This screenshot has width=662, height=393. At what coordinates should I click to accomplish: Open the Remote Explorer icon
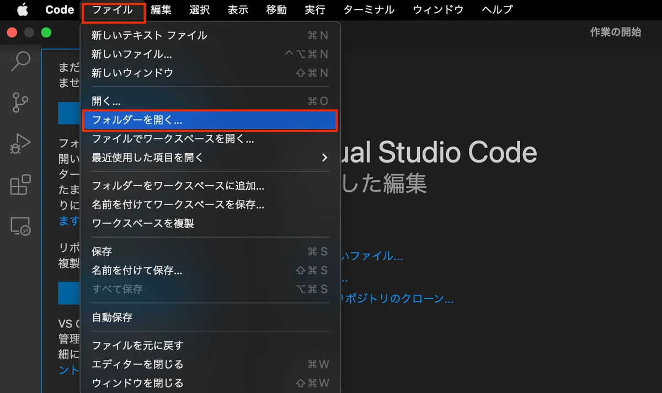tap(20, 226)
